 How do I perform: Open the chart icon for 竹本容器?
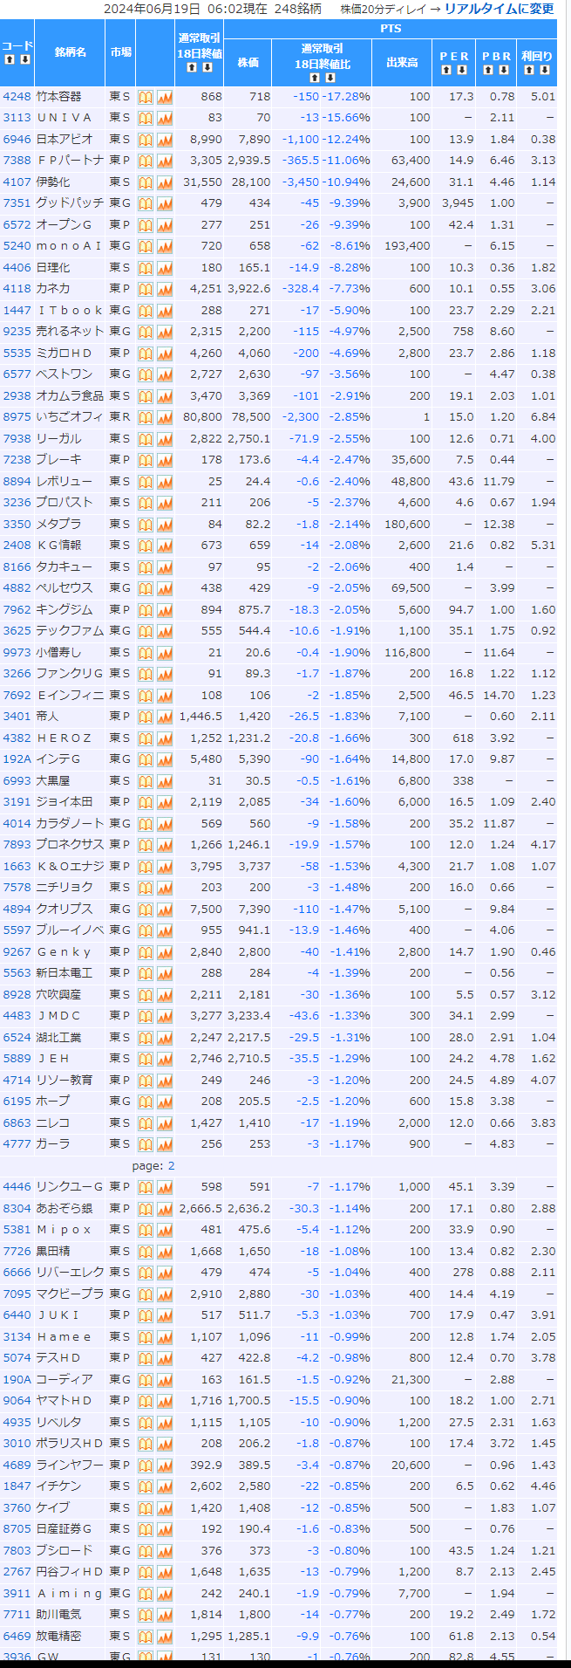(165, 97)
